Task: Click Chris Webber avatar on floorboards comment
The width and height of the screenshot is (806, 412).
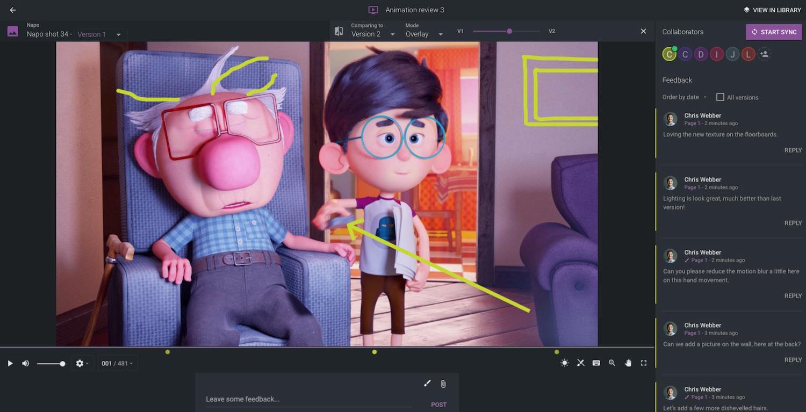Action: coord(670,119)
